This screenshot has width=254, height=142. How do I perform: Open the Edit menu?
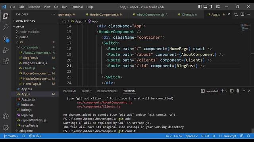[x=21, y=7]
